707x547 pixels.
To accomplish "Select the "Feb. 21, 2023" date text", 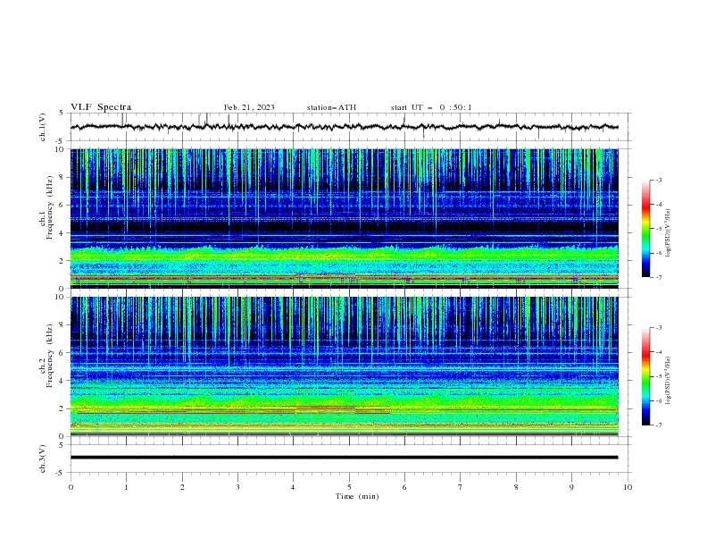I will [249, 107].
